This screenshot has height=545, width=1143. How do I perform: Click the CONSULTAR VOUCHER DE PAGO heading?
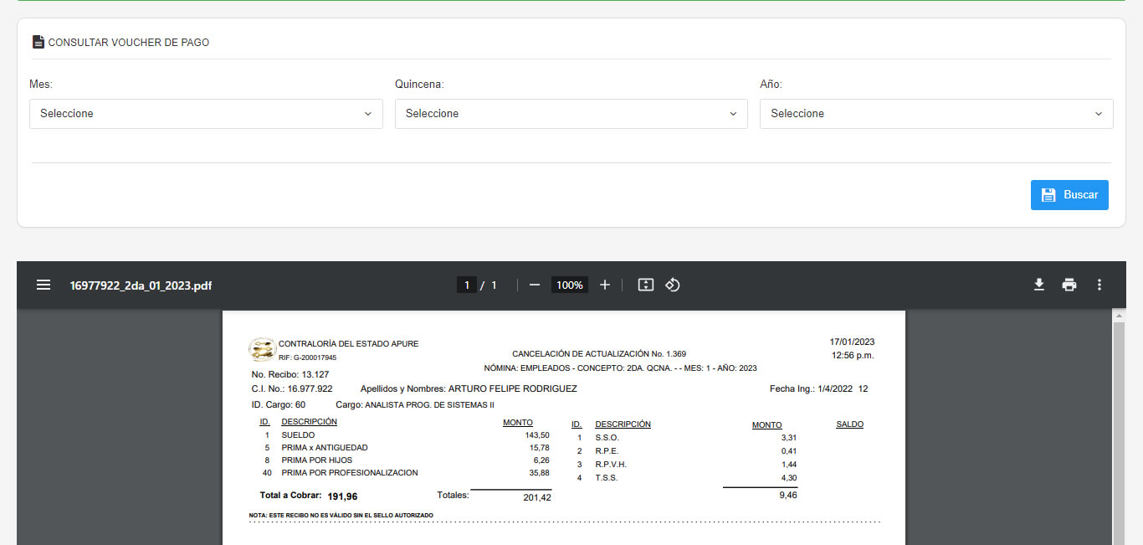[x=129, y=42]
